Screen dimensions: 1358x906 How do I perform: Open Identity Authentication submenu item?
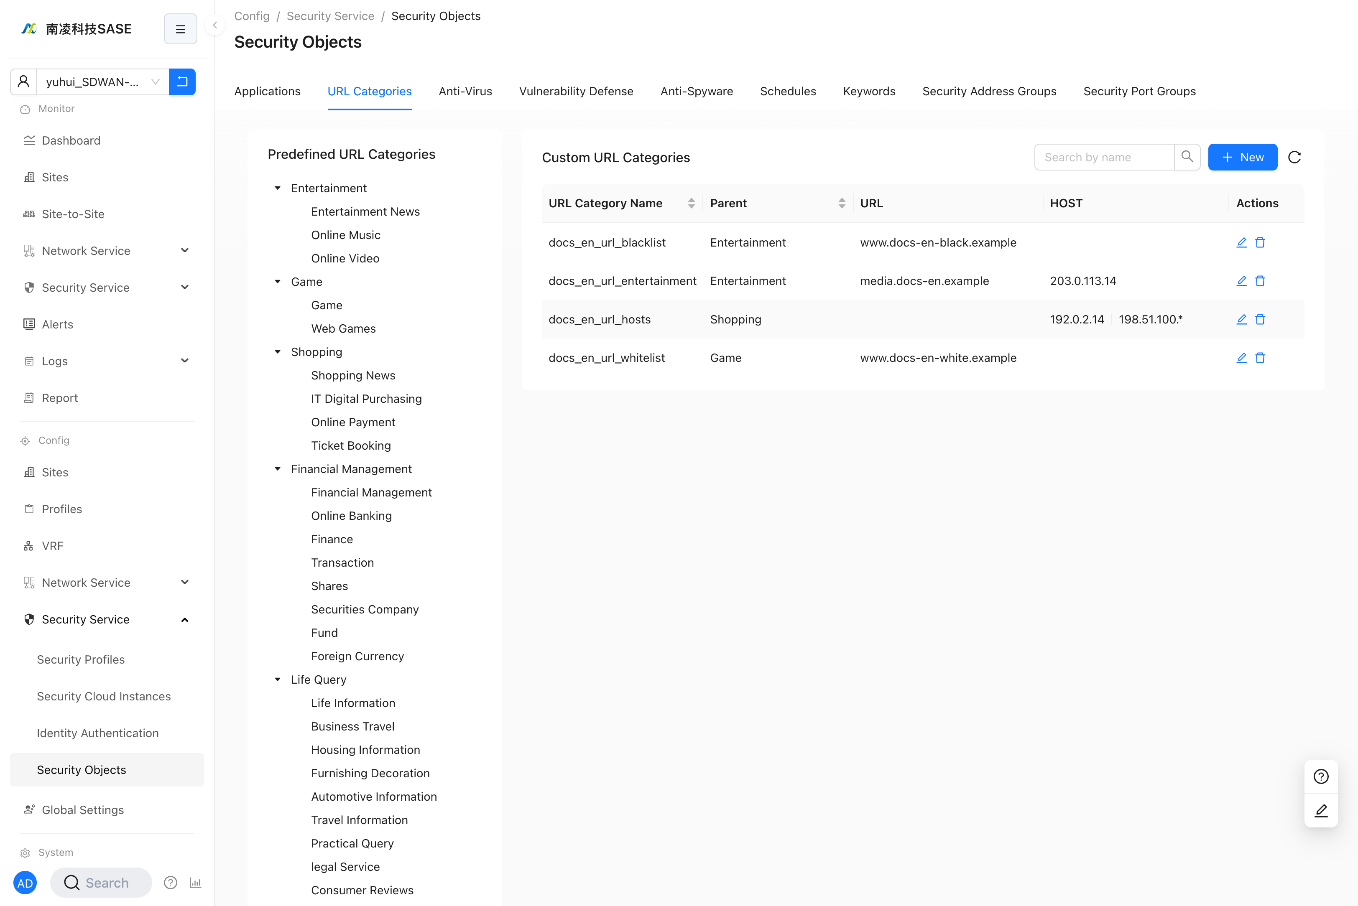[107, 733]
